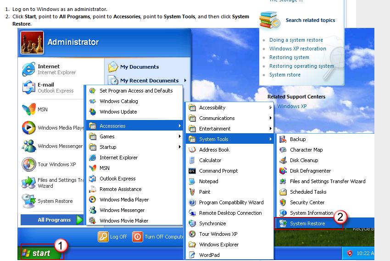Open the Windows XP support center link
The width and height of the screenshot is (390, 261).
[x=292, y=106]
